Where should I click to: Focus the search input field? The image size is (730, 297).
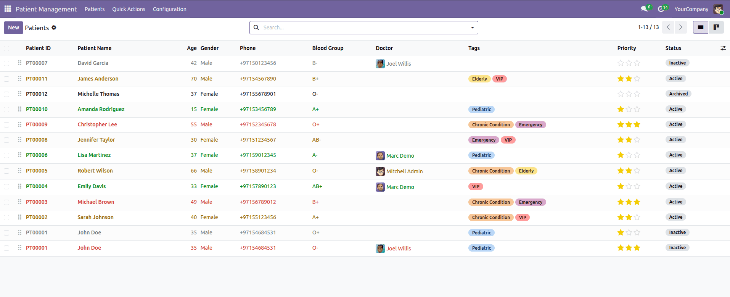coord(362,27)
